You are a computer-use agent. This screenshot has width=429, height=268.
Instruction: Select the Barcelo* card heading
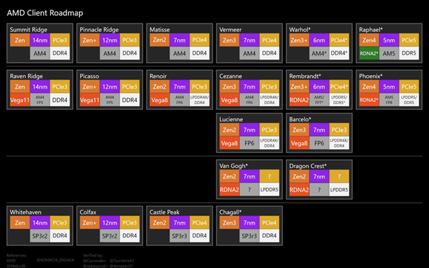point(300,119)
